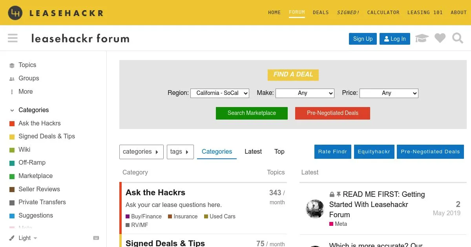This screenshot has height=247, width=471.
Task: Open CALCULATOR in top navigation
Action: coord(383,13)
